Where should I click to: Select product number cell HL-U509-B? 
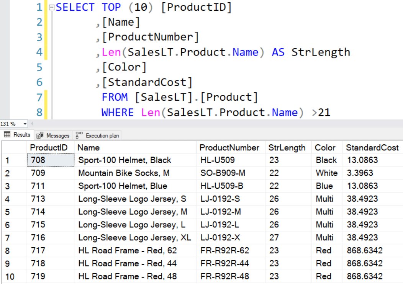[231, 186]
